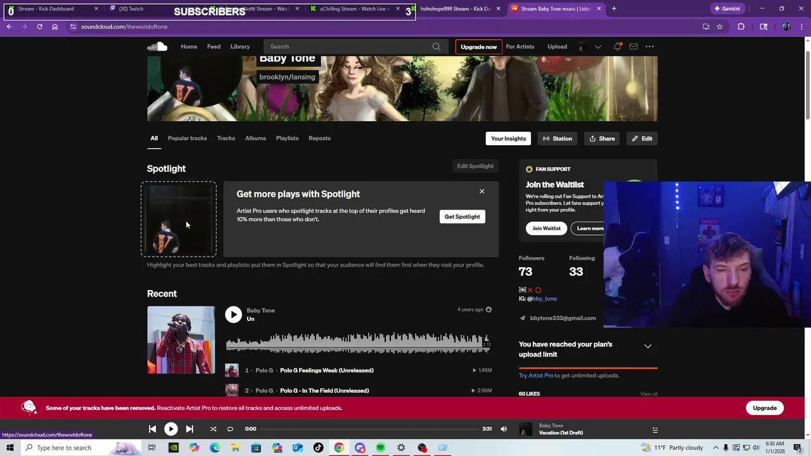Open Library in SoundCloud navigation
The width and height of the screenshot is (811, 456).
coord(239,46)
